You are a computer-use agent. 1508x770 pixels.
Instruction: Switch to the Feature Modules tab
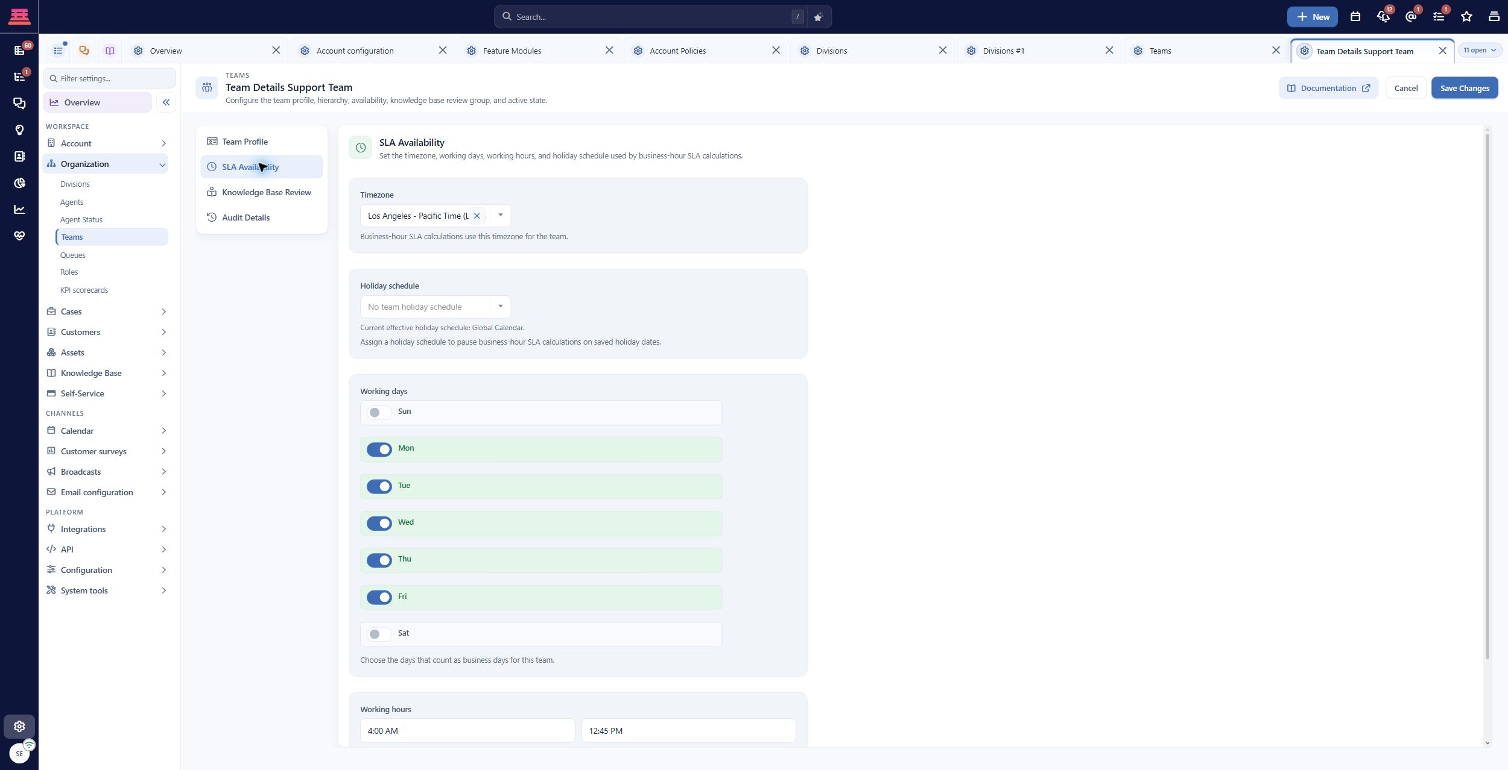point(512,51)
